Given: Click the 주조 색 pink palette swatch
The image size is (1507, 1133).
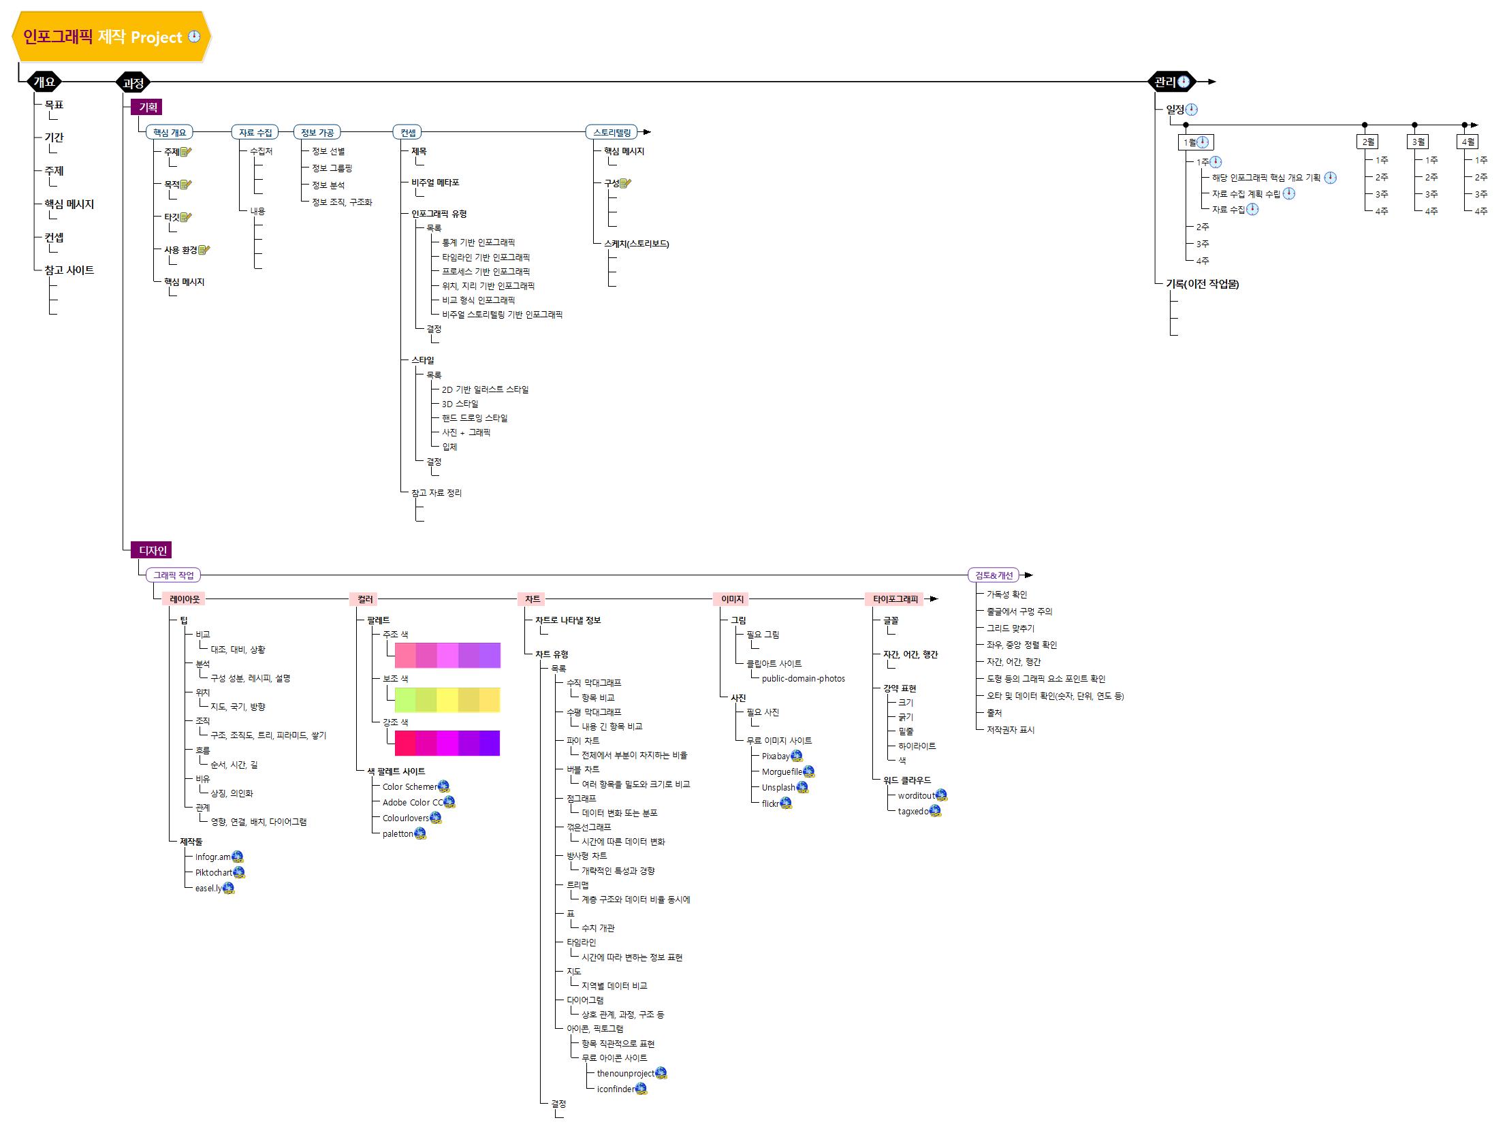Looking at the screenshot, I should 447,656.
